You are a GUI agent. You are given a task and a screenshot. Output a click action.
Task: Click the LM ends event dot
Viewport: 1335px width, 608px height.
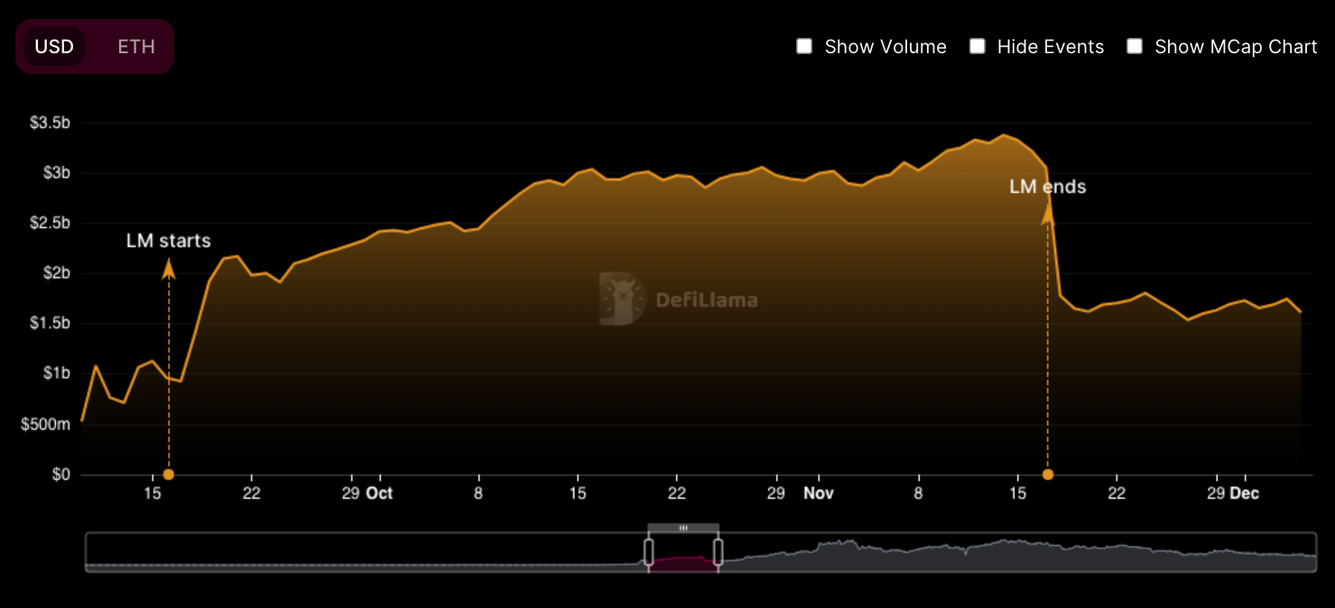coord(1048,474)
